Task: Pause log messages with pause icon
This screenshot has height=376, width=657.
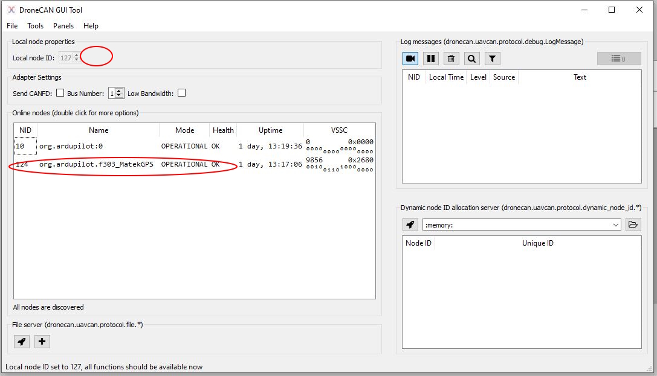Action: pyautogui.click(x=431, y=59)
